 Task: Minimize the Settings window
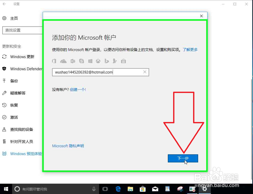[x=223, y=4]
